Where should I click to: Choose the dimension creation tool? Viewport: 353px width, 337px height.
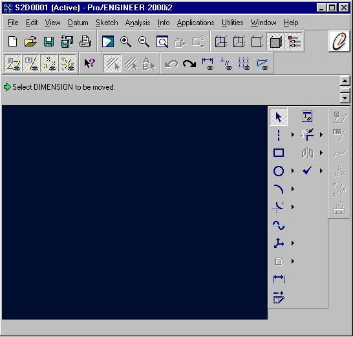279,280
